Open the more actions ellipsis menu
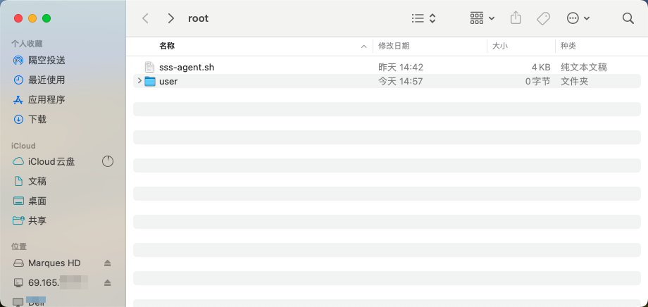Viewport: 648px width, 307px height. click(578, 18)
